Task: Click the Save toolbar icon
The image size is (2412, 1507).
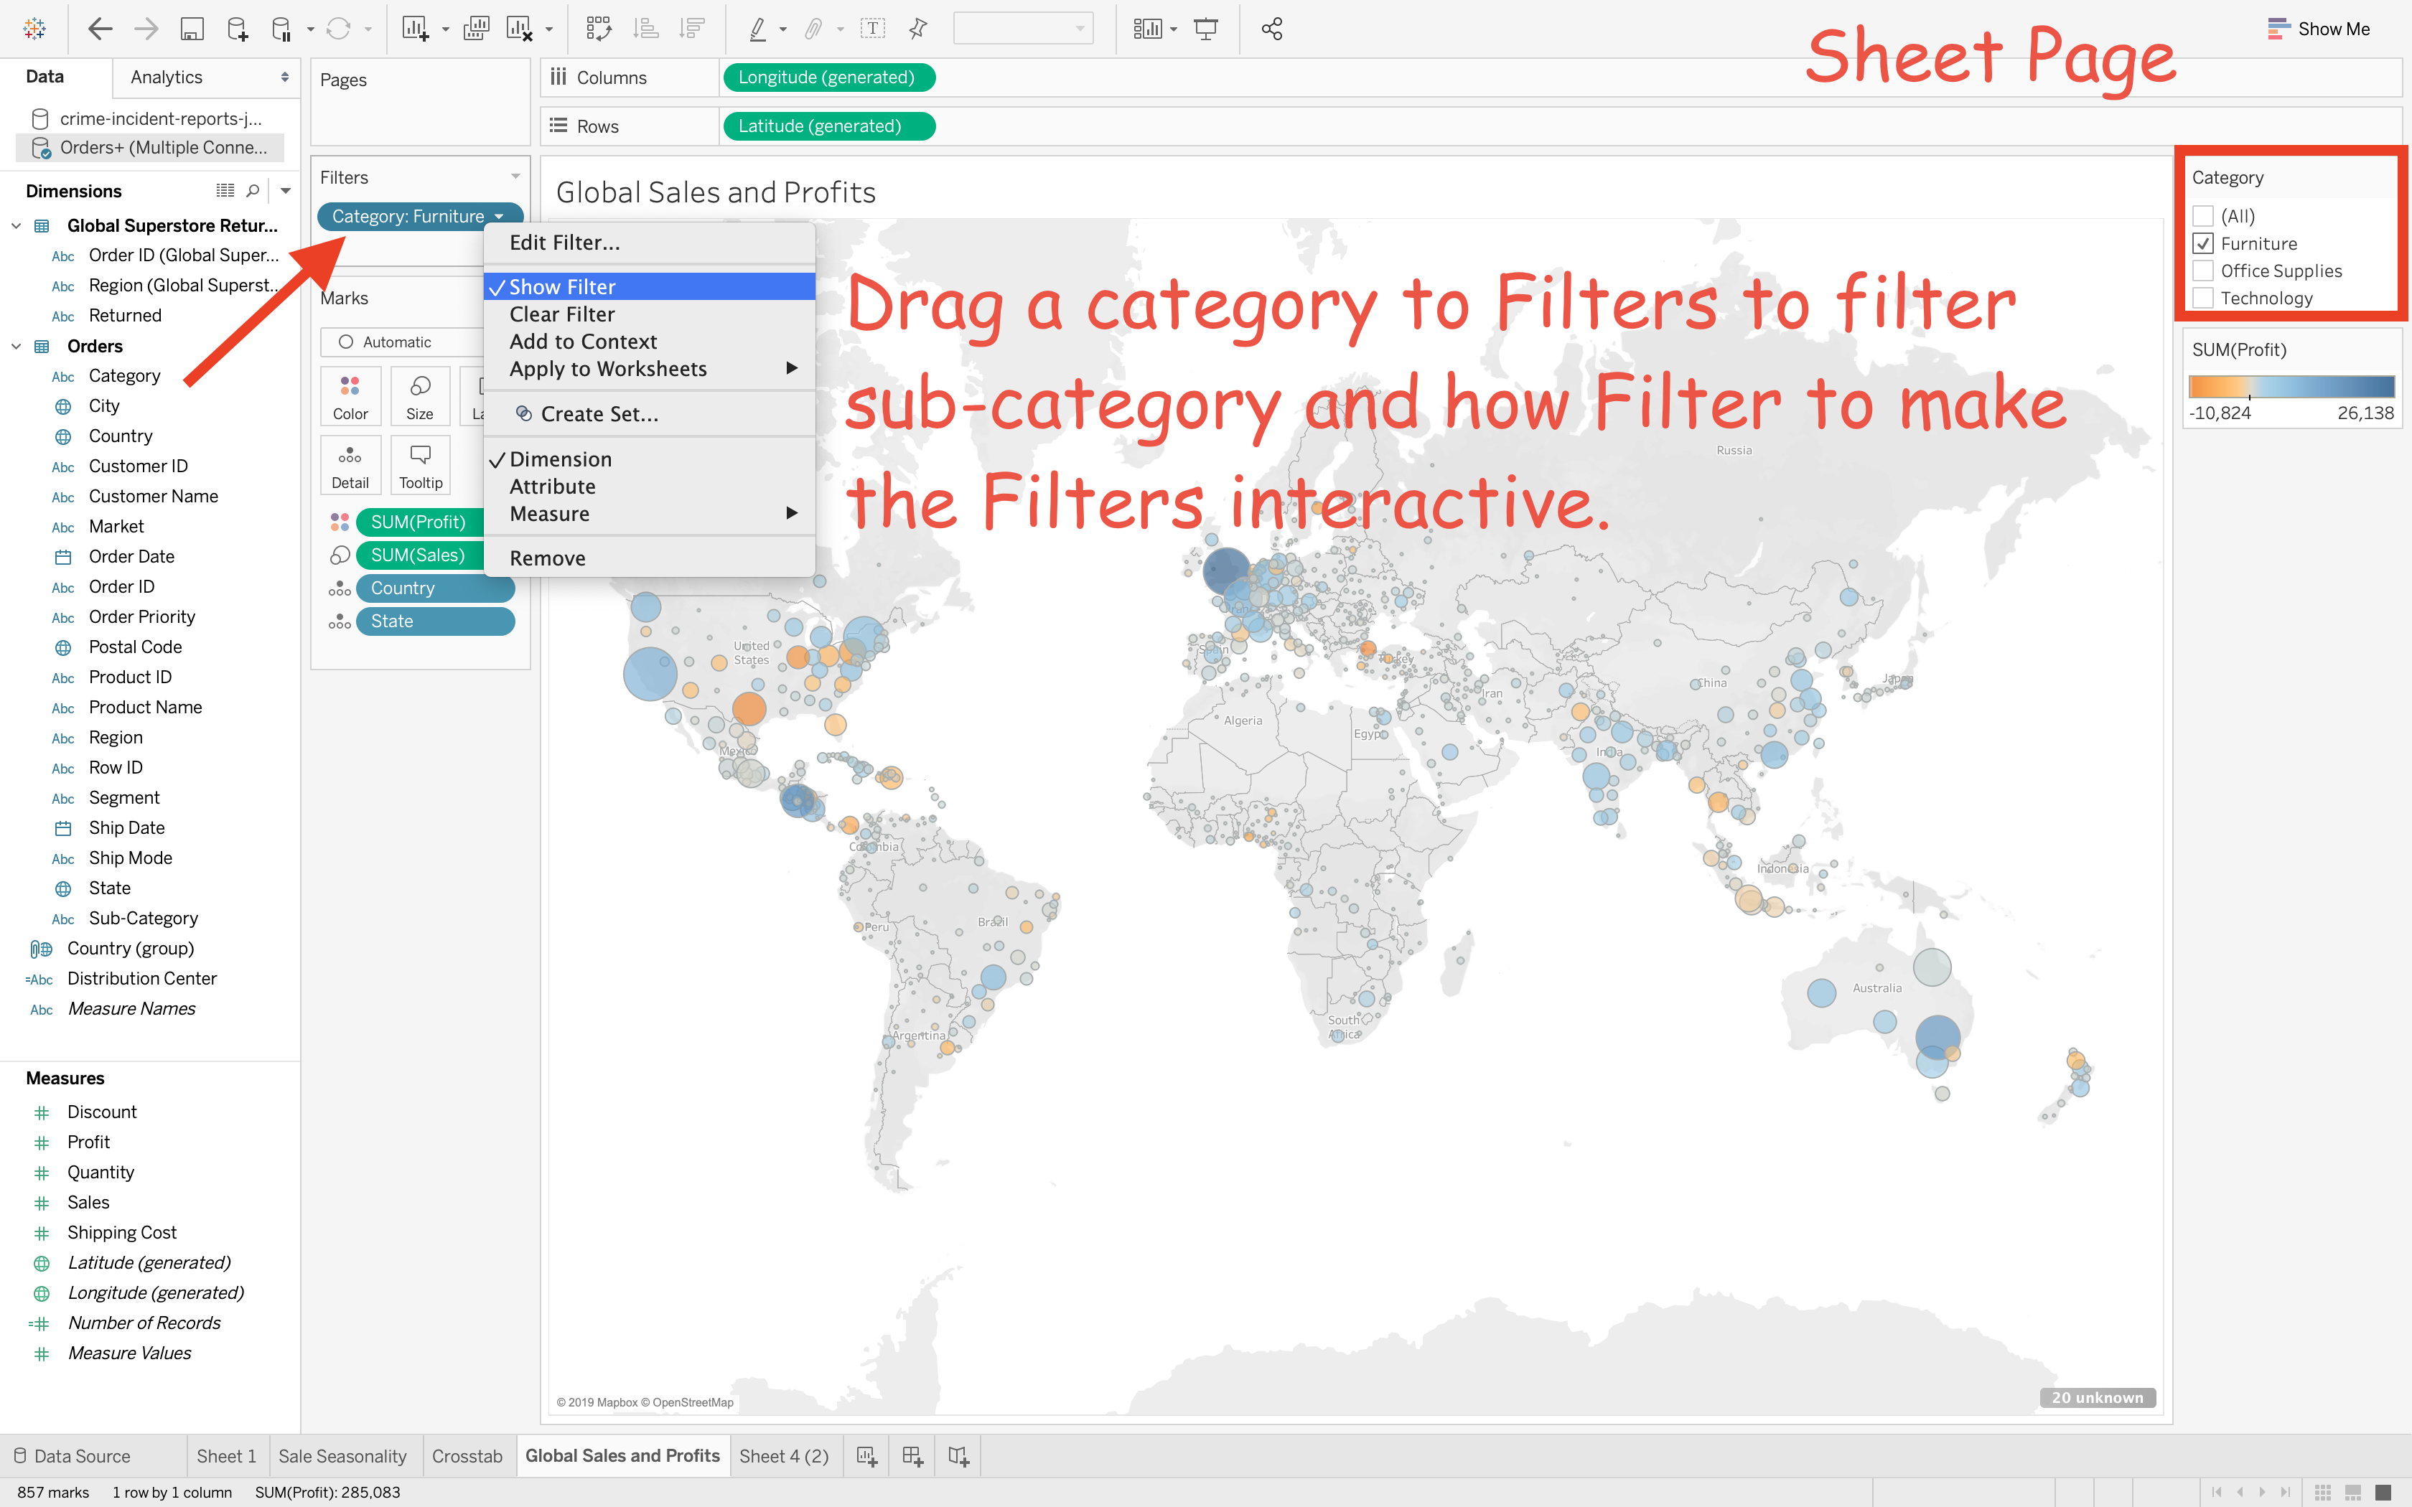Action: 192,29
